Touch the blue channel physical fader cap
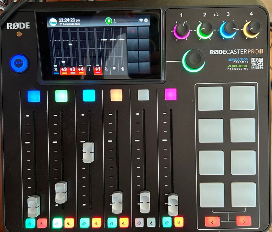Viewport: 272px width, 232px height. [x=34, y=206]
